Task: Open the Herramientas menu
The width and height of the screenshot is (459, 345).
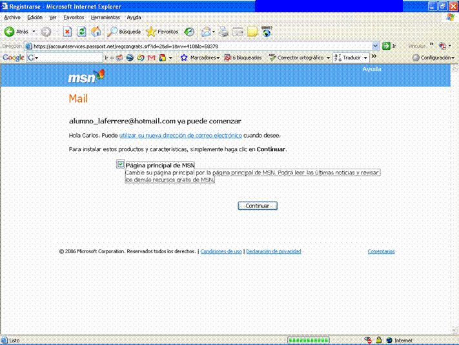Action: click(105, 17)
